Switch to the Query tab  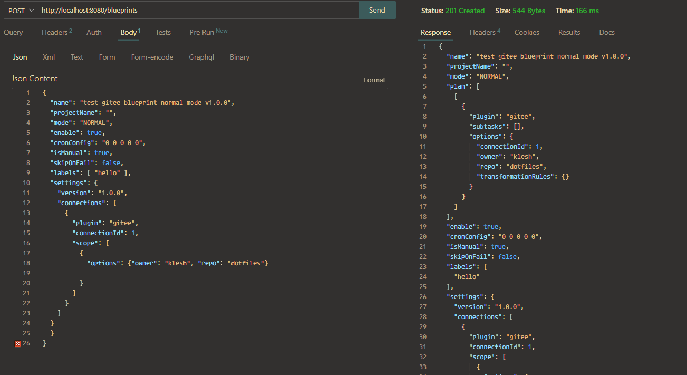click(x=13, y=32)
